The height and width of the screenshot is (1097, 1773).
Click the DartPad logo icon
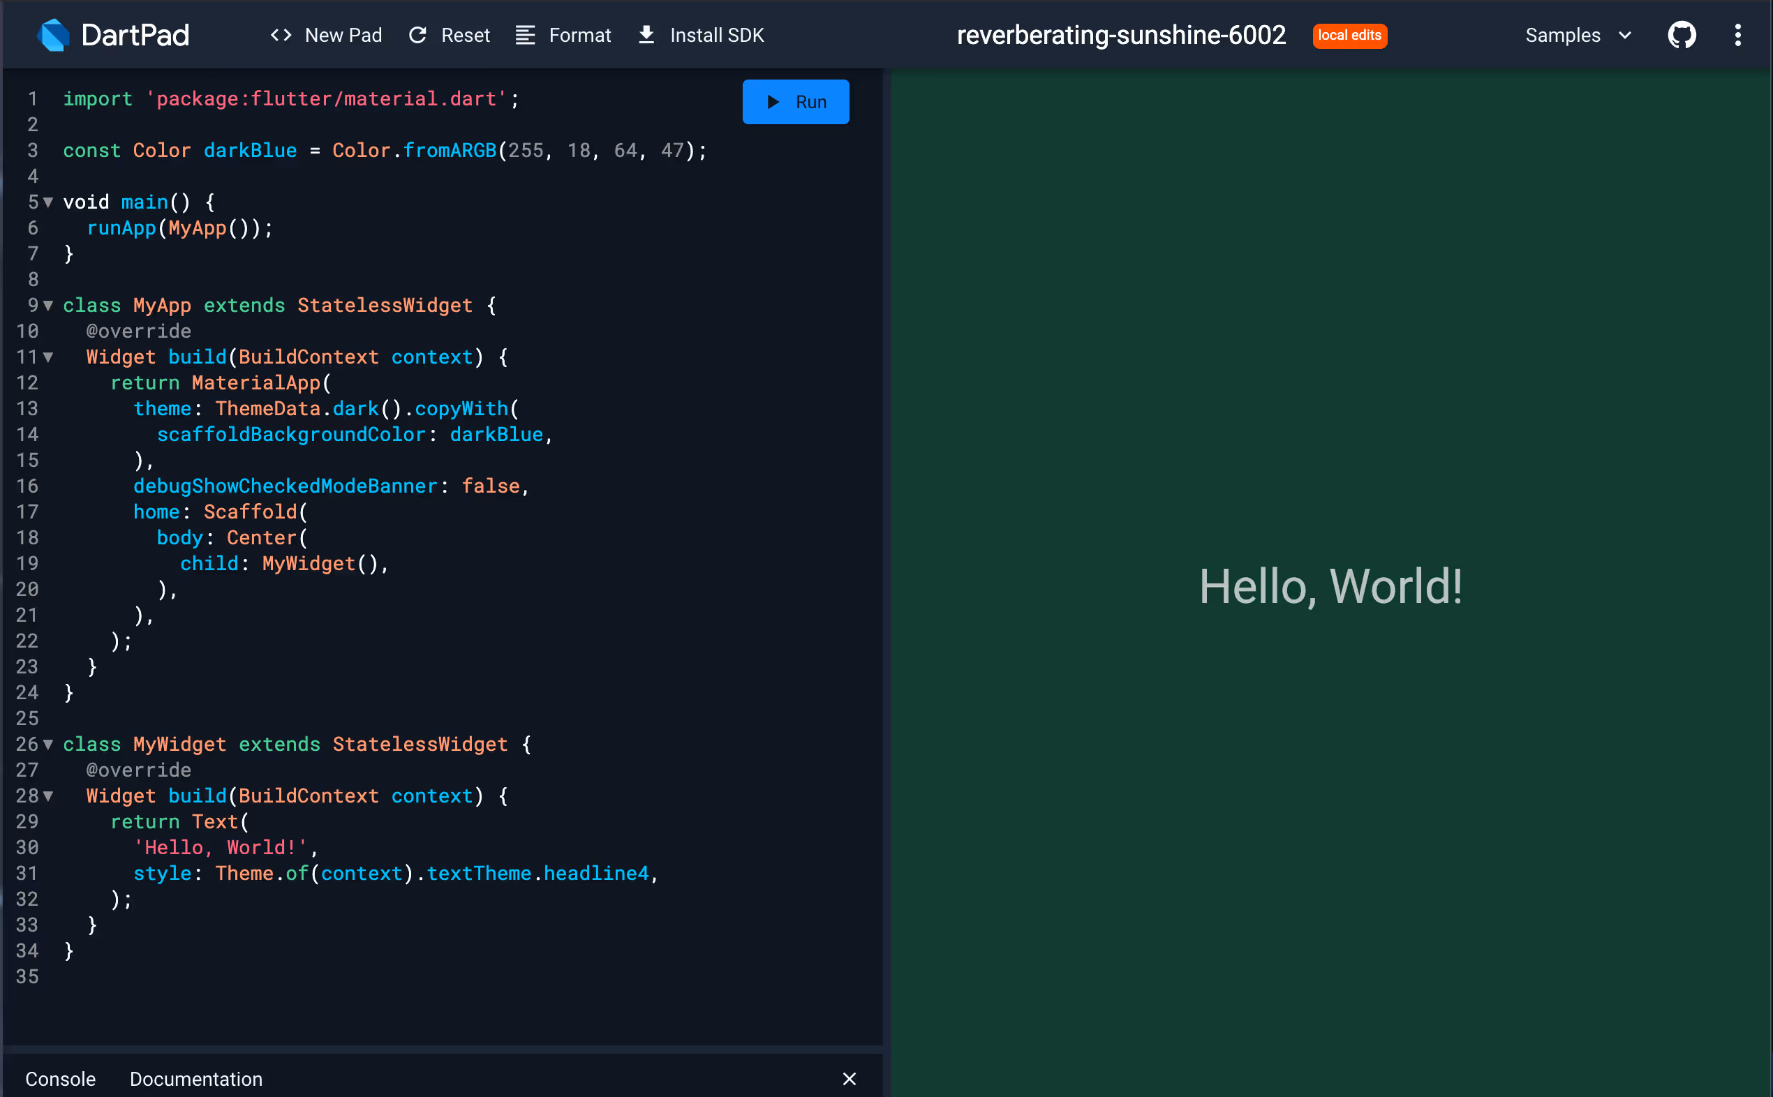tap(53, 35)
